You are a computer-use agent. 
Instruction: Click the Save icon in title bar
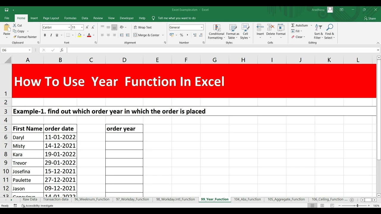tap(7, 10)
